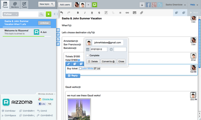Click the second comments-fold toolbar icon
This screenshot has height=120, width=201.
point(184,13)
